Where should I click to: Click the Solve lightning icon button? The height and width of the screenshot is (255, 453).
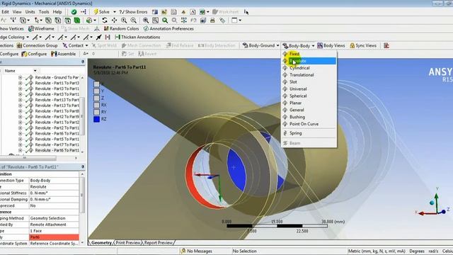tap(102, 12)
